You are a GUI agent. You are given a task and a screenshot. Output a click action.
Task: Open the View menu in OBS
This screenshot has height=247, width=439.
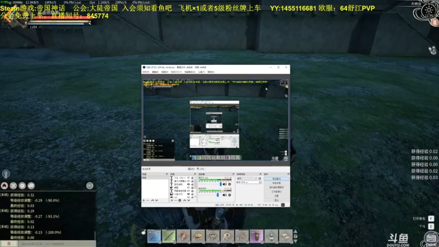pos(165,72)
